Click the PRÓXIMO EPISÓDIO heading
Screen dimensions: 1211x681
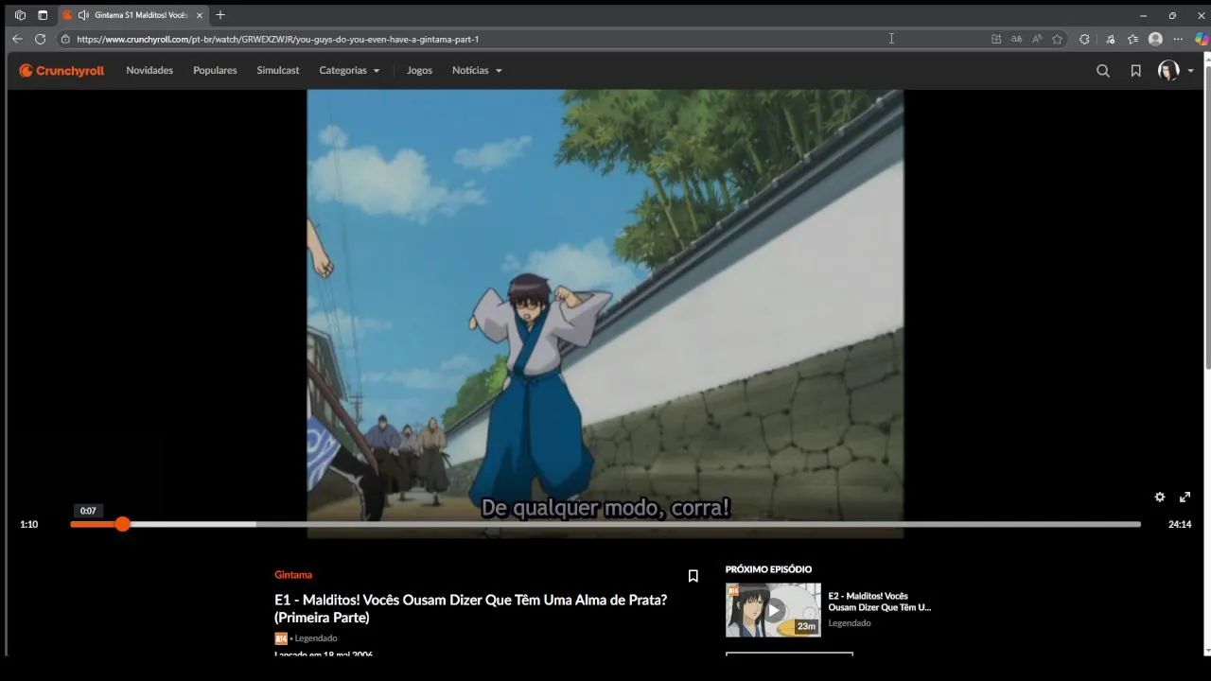pos(768,569)
